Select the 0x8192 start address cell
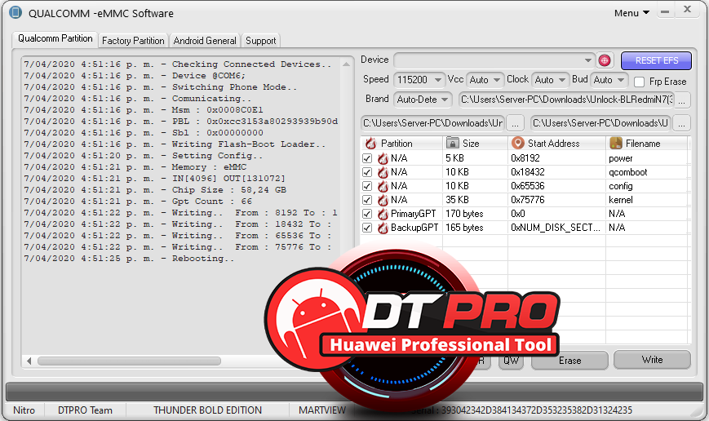This screenshot has height=421, width=709. [556, 158]
